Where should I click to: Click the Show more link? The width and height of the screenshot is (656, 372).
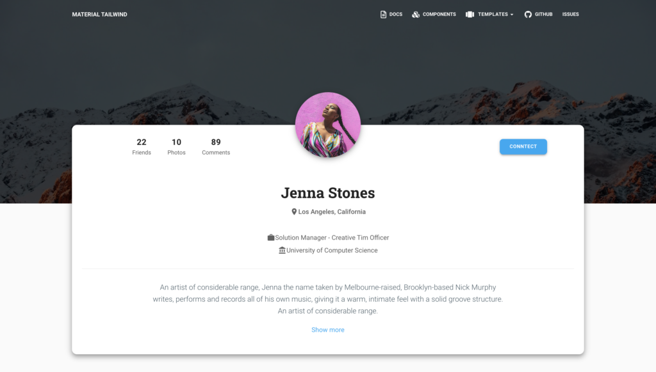327,330
